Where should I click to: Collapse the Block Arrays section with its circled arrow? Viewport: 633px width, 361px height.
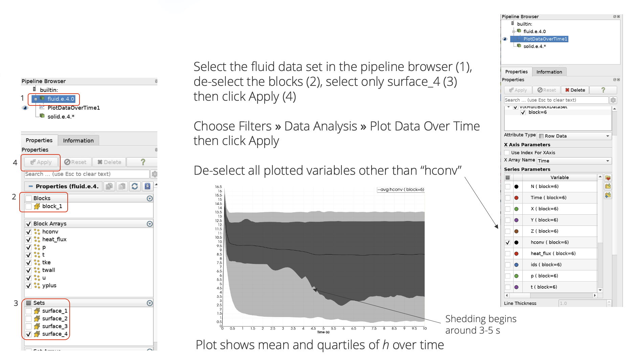(x=150, y=224)
